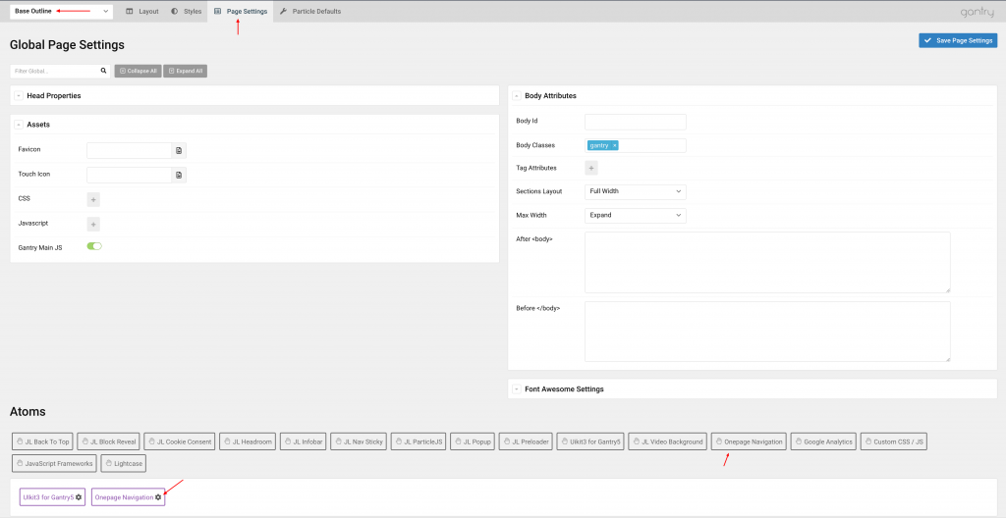The width and height of the screenshot is (1006, 518).
Task: Toggle the Gantry Main JS switch
Action: pos(94,246)
